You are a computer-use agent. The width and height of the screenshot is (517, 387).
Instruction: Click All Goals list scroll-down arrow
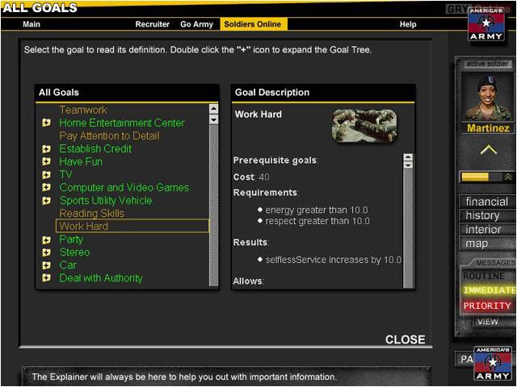point(213,119)
